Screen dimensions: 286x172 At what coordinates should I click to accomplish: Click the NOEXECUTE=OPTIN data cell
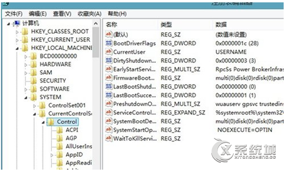(x=245, y=130)
